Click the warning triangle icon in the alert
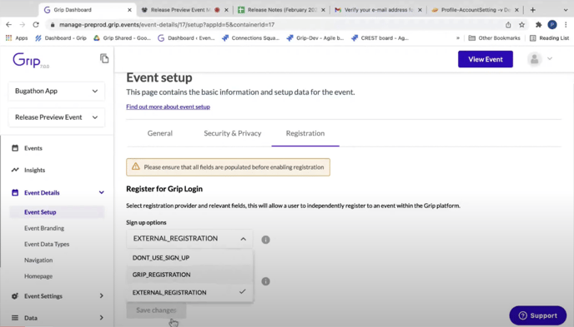 (x=136, y=166)
